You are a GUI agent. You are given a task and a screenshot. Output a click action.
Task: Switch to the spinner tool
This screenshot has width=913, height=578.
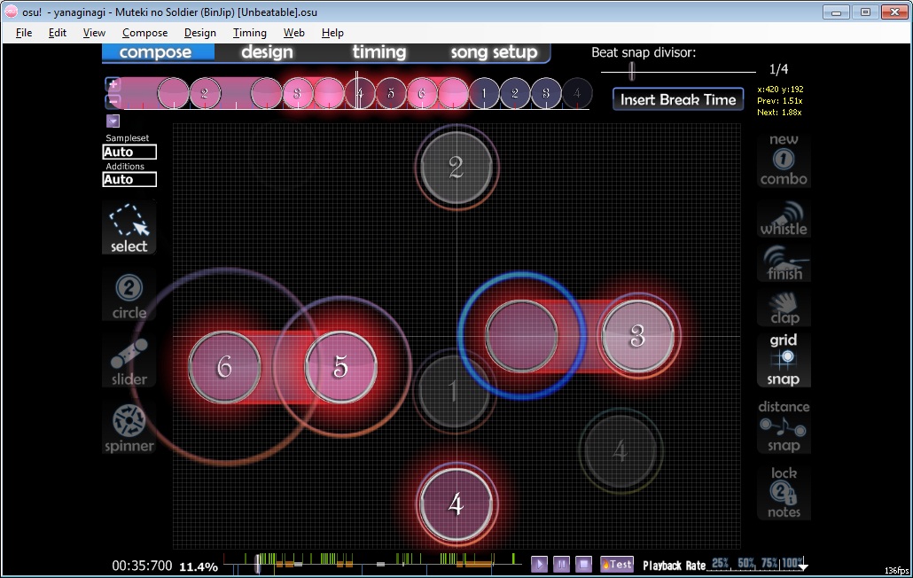coord(129,428)
